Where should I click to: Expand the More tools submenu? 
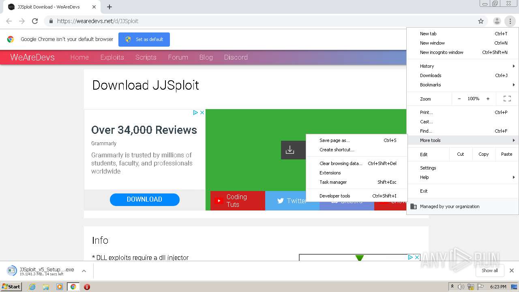(463, 140)
